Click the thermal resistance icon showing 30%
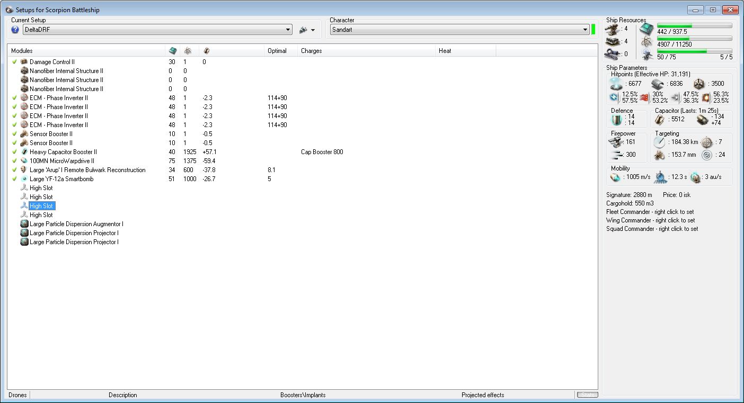 coord(644,97)
